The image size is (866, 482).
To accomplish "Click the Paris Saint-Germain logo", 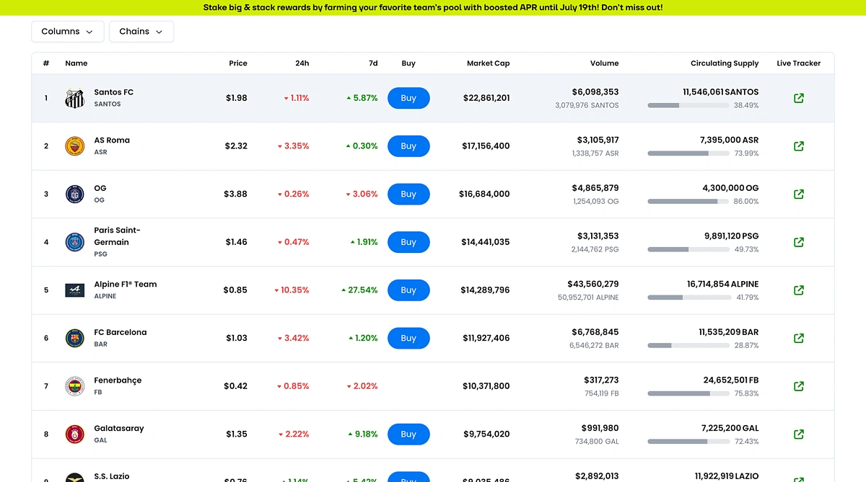I will tap(75, 242).
